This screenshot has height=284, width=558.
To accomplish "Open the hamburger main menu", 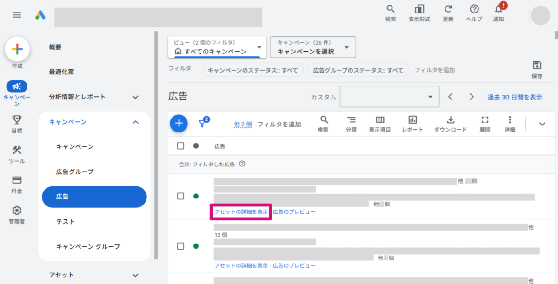I will (x=17, y=15).
